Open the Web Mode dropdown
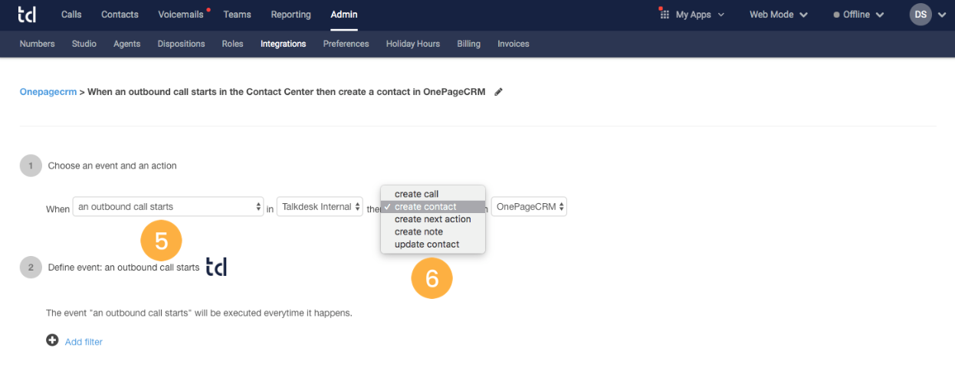 (x=778, y=15)
